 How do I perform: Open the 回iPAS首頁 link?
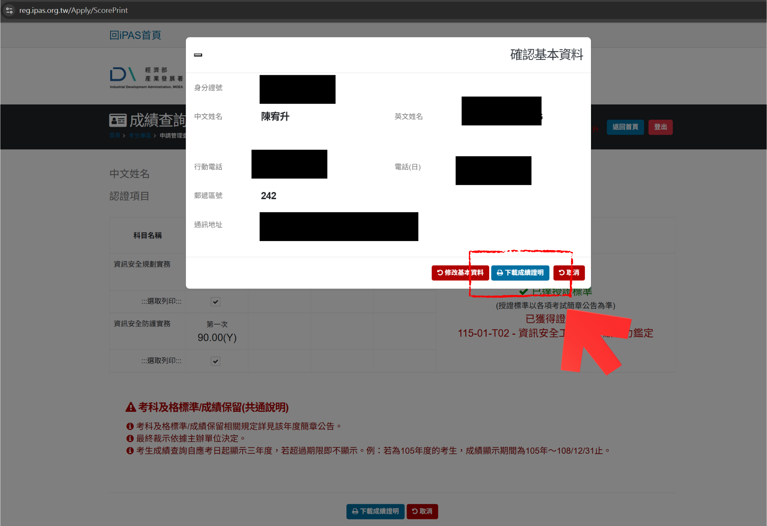pos(135,35)
